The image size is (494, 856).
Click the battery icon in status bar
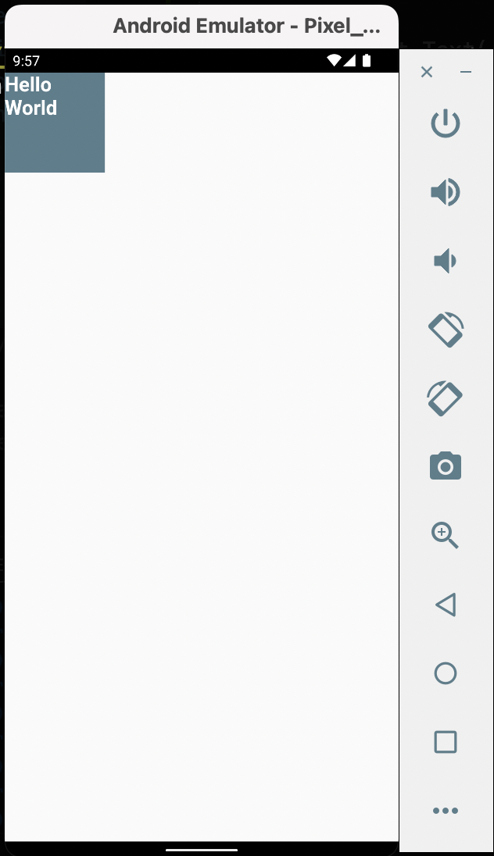point(367,60)
